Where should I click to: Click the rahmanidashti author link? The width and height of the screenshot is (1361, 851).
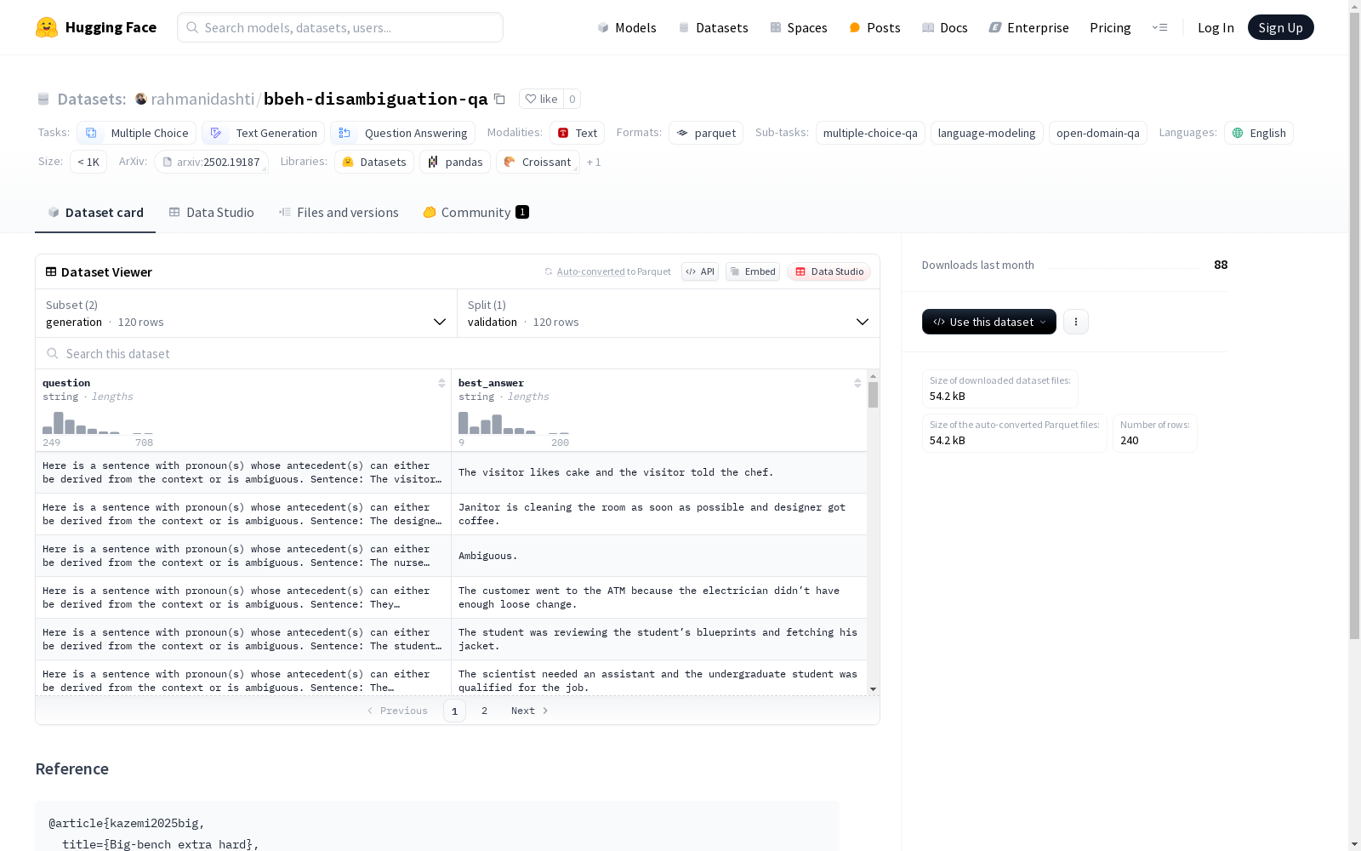[x=202, y=99]
